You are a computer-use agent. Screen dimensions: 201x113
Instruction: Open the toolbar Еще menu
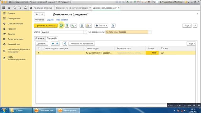pyautogui.click(x=187, y=25)
